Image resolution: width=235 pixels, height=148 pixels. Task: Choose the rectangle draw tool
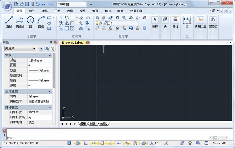49,18
